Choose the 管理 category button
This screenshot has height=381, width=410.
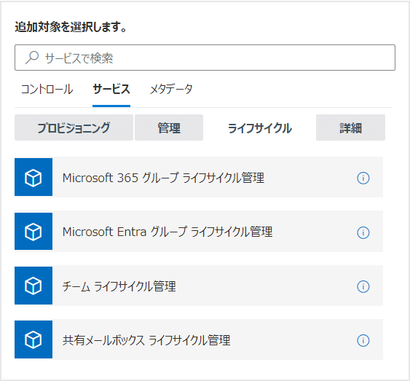[169, 127]
